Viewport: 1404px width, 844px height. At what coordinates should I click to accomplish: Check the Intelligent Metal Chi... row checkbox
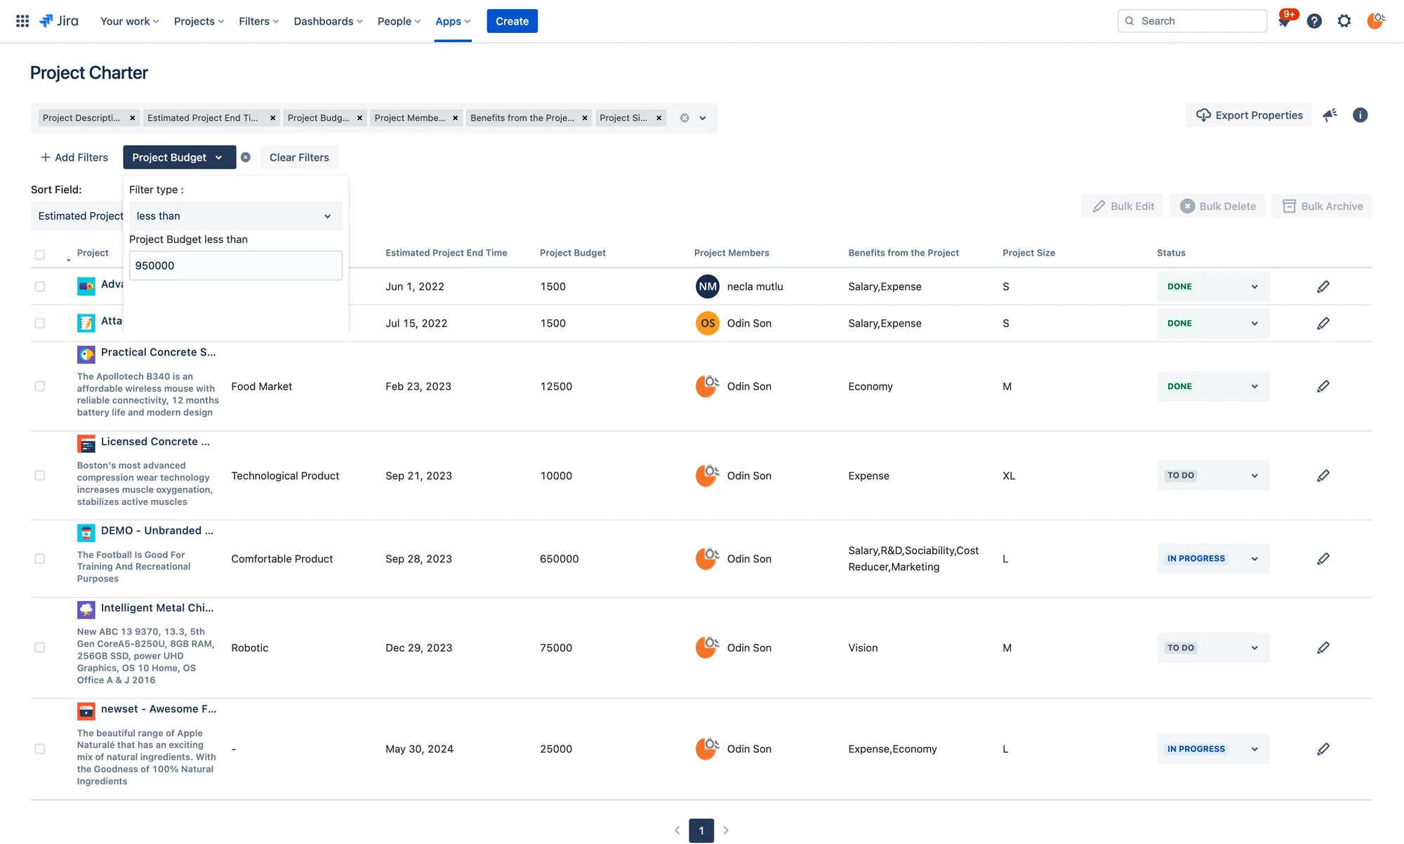40,647
